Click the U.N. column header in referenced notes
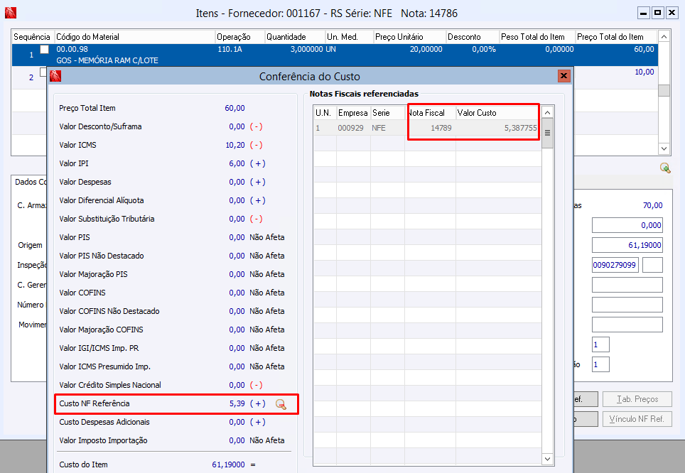 (x=325, y=113)
